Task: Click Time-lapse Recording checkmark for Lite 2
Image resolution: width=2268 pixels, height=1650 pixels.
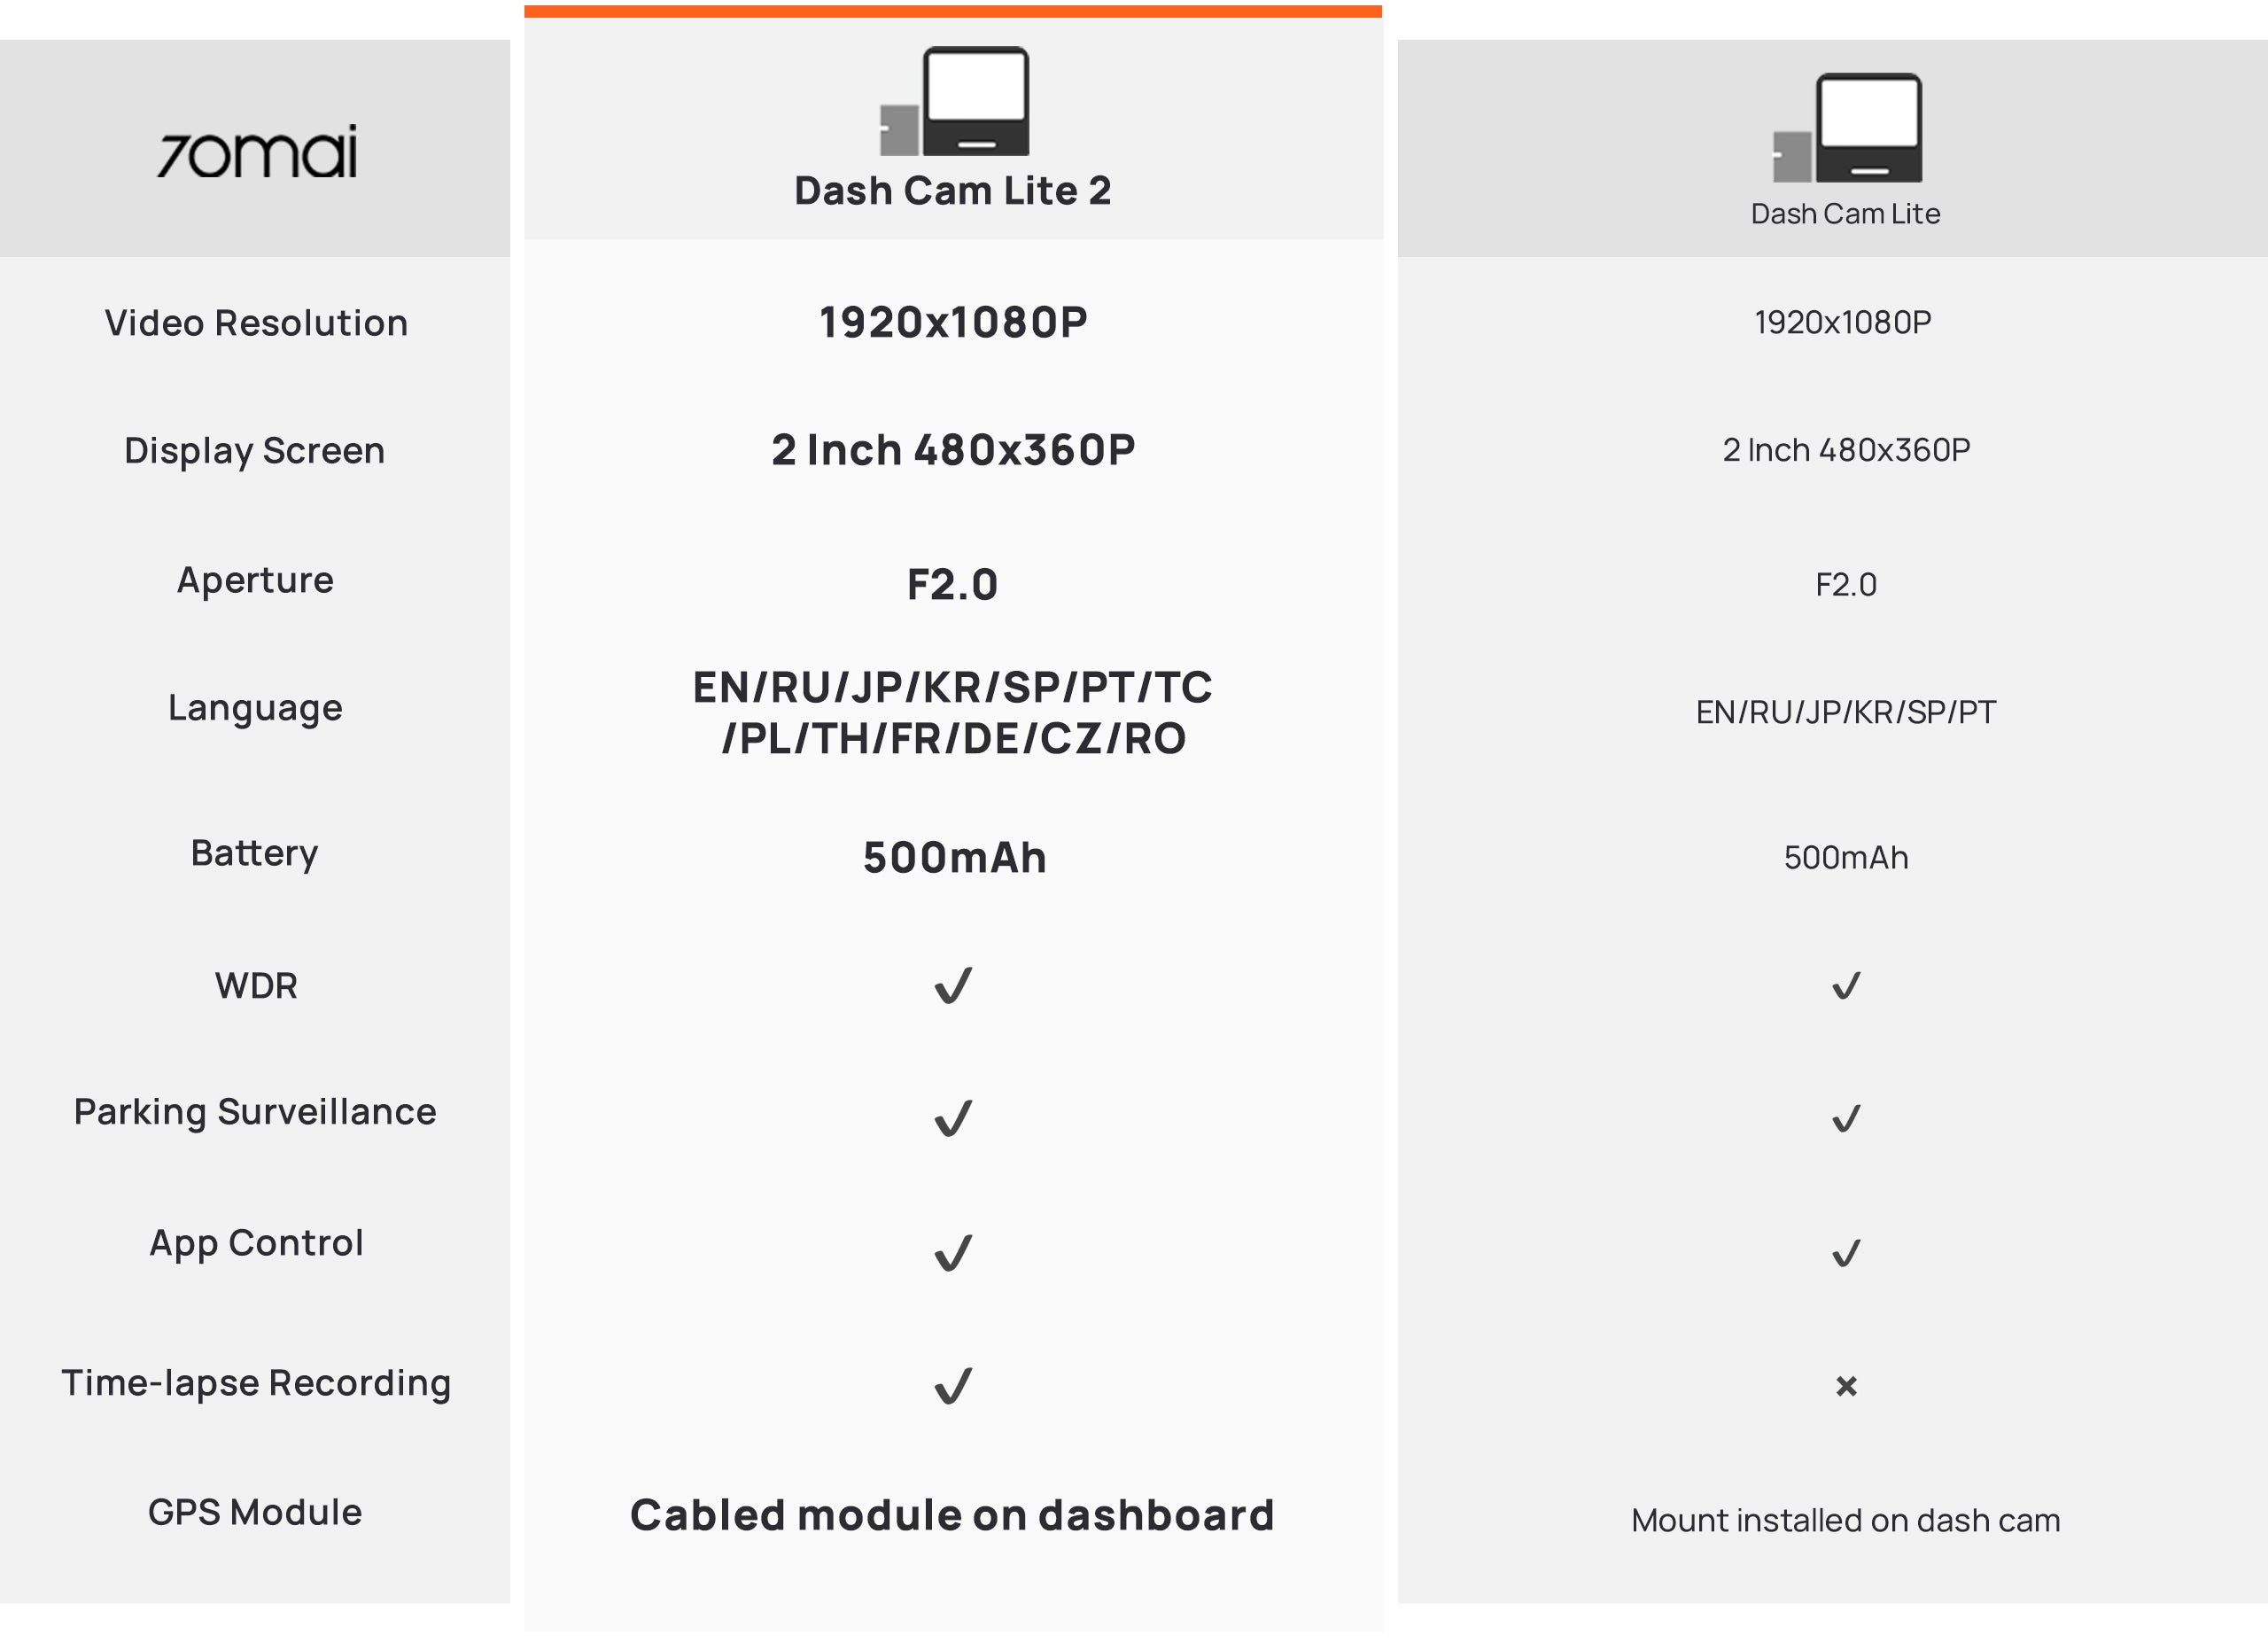Action: [x=953, y=1385]
